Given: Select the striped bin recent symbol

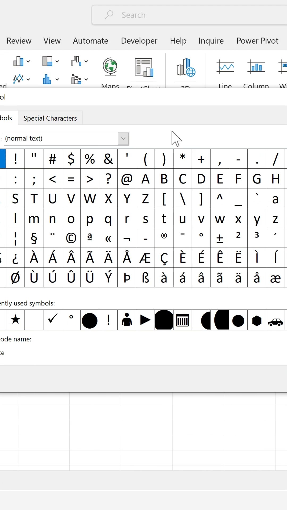Looking at the screenshot, I should coord(183,320).
